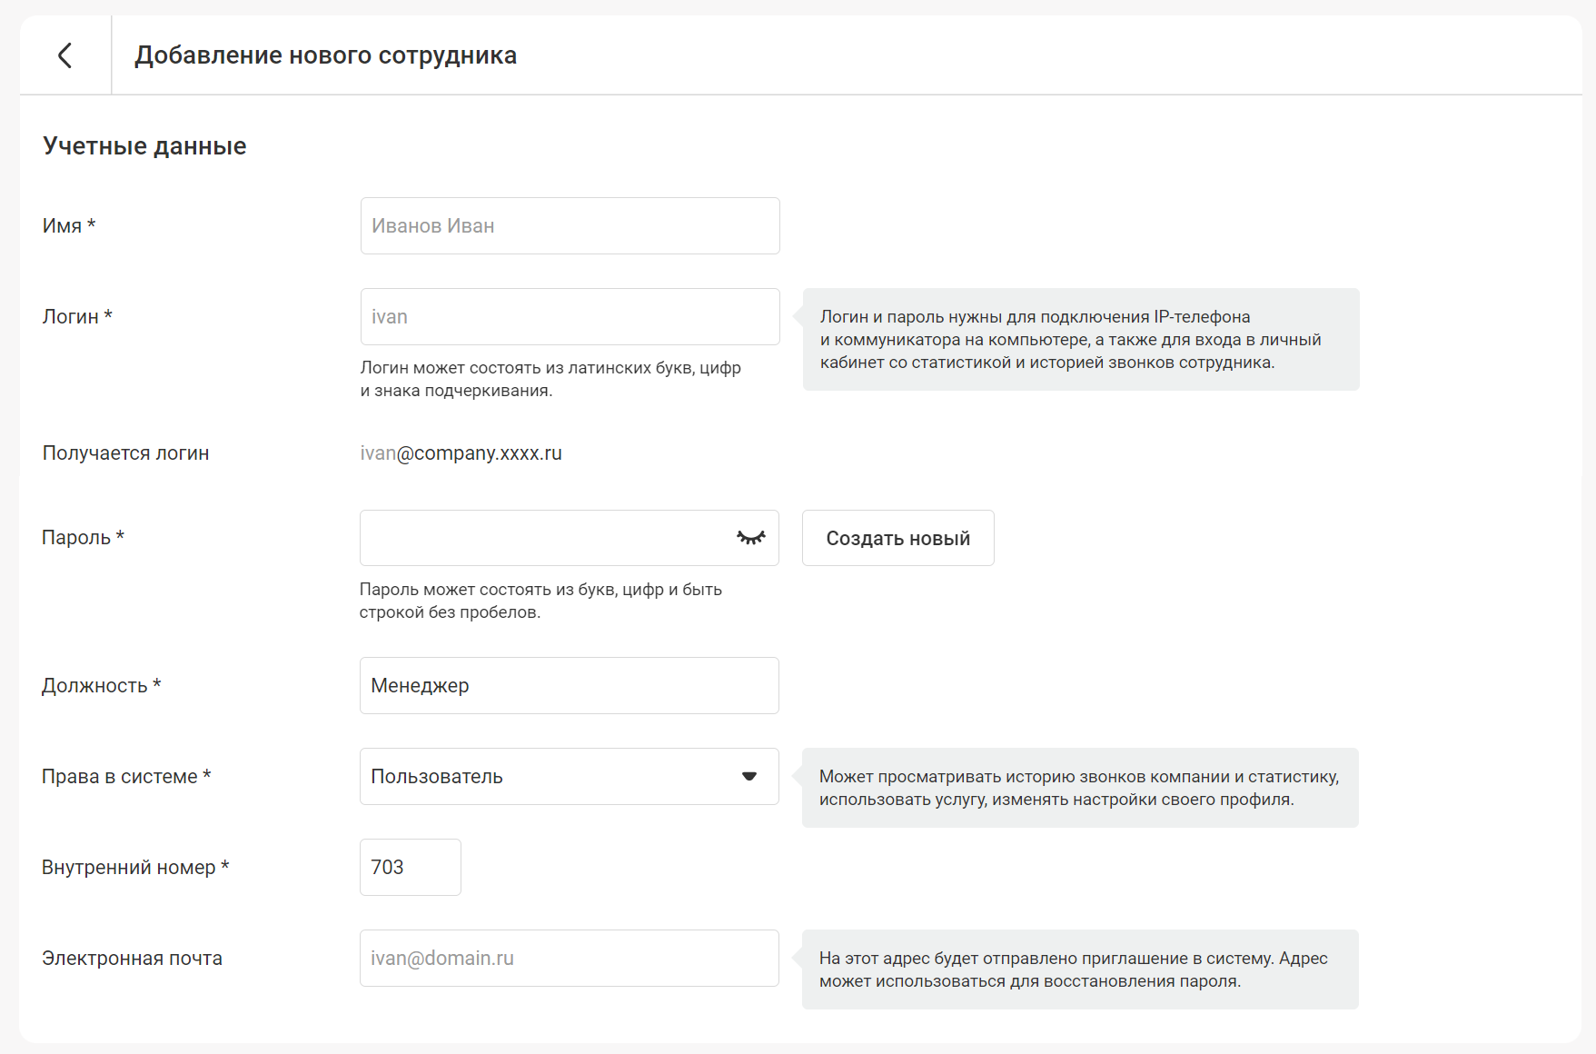Screen dimensions: 1596x1054
Task: Focus the Логин input field
Action: 570,316
